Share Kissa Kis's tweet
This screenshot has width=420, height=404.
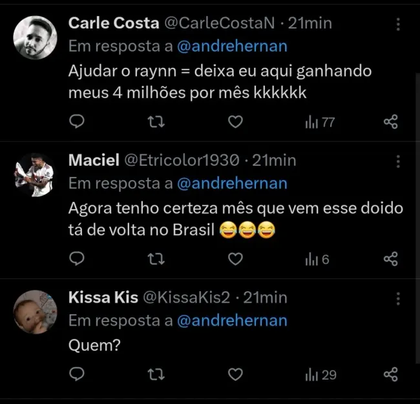tap(390, 374)
